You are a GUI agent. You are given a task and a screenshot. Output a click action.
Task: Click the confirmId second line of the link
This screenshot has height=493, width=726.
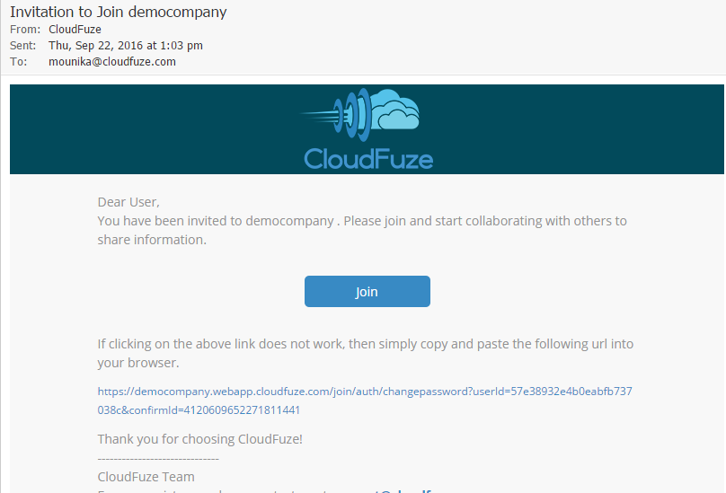199,410
